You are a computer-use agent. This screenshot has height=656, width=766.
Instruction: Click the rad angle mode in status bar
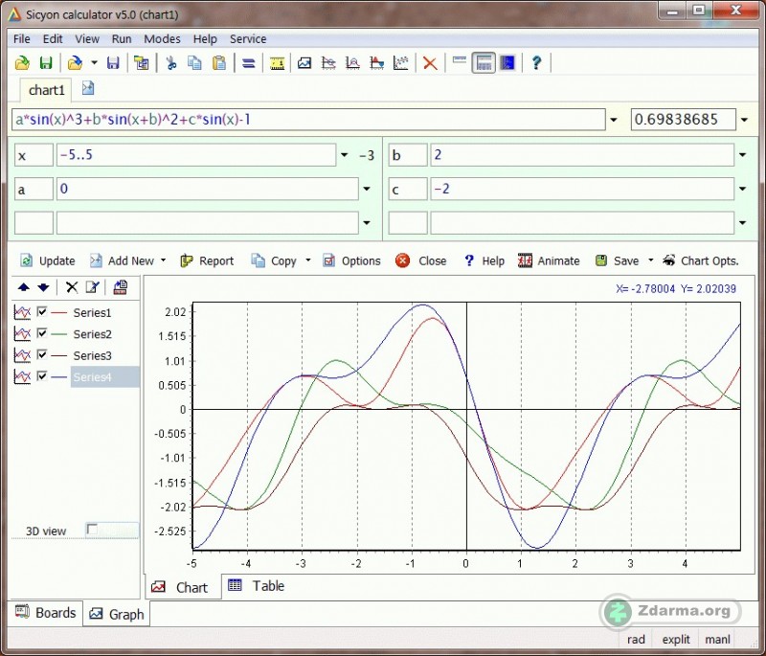tap(636, 640)
